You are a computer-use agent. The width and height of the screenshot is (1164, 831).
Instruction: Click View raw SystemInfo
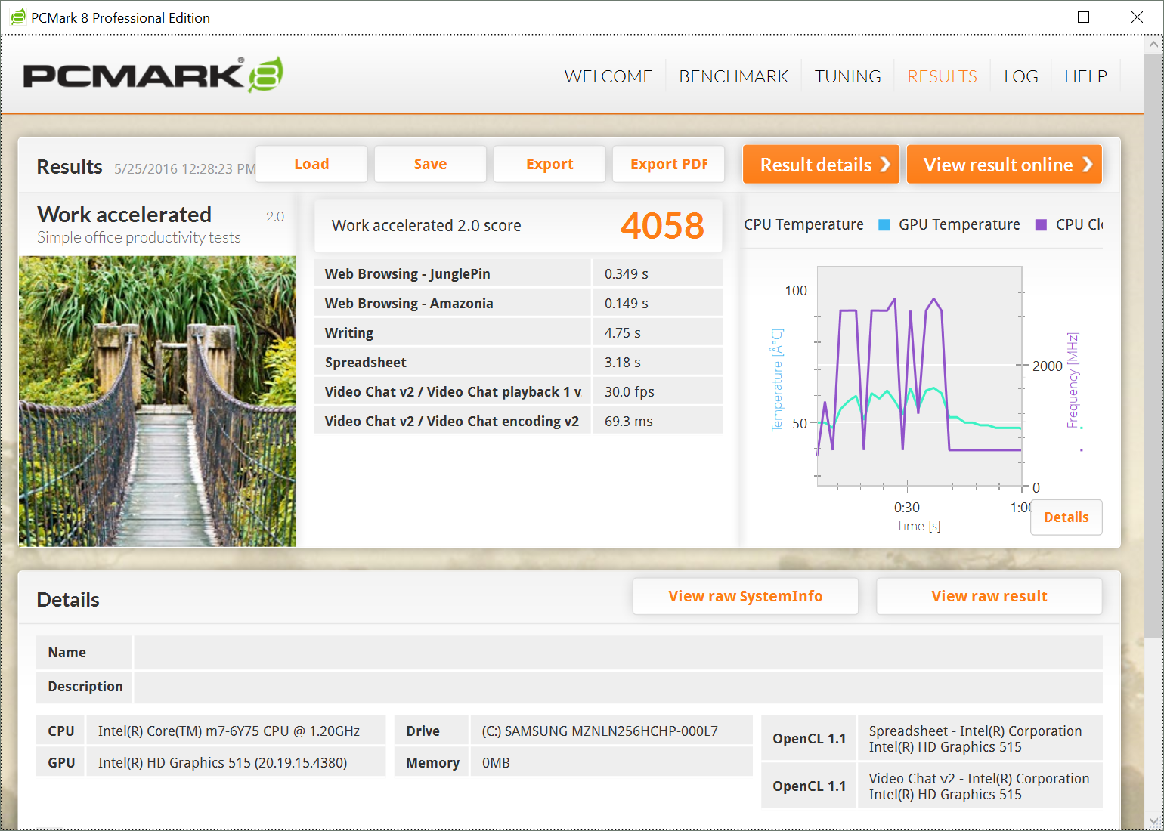click(x=745, y=596)
